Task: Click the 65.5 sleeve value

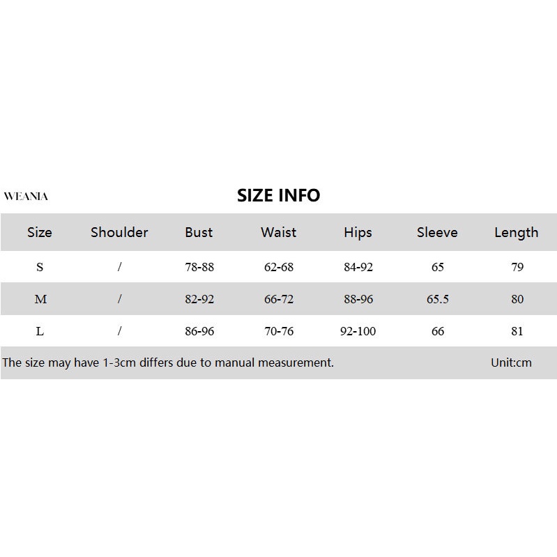Action: click(438, 299)
